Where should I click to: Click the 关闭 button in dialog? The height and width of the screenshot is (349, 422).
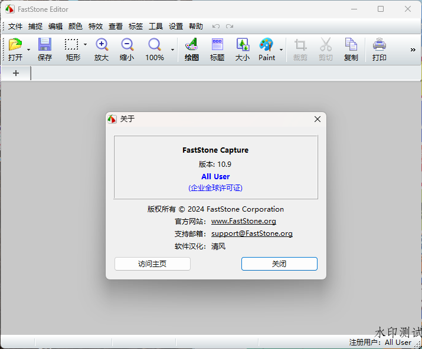279,264
